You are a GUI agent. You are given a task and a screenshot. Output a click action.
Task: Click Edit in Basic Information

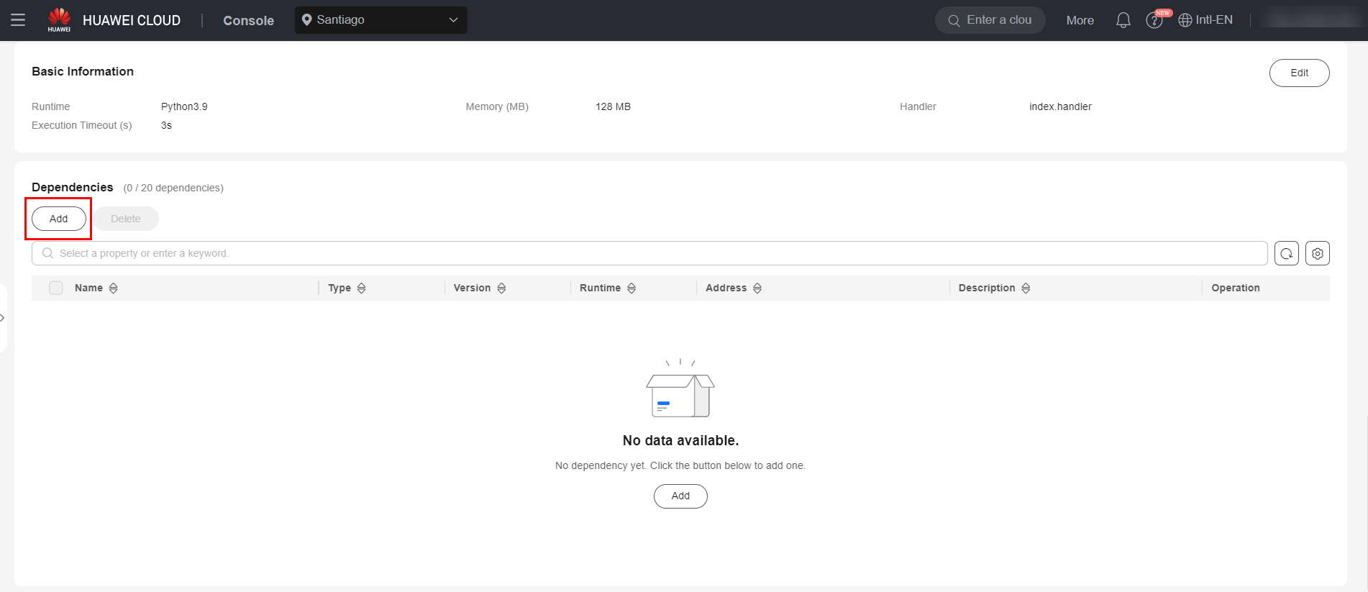[1298, 73]
